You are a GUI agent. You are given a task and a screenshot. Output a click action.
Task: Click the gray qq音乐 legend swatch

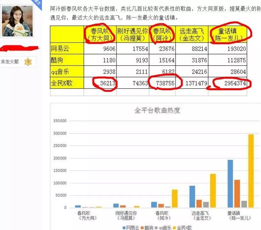pyautogui.click(x=156, y=228)
